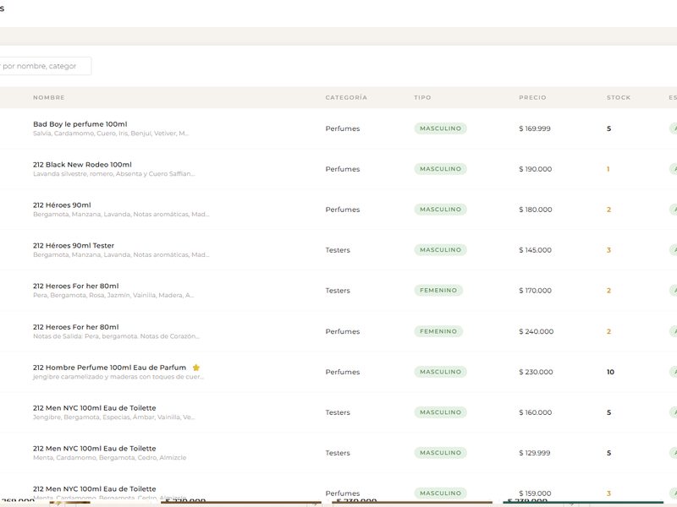
Task: Click the price $ 190.000
Action: point(536,169)
